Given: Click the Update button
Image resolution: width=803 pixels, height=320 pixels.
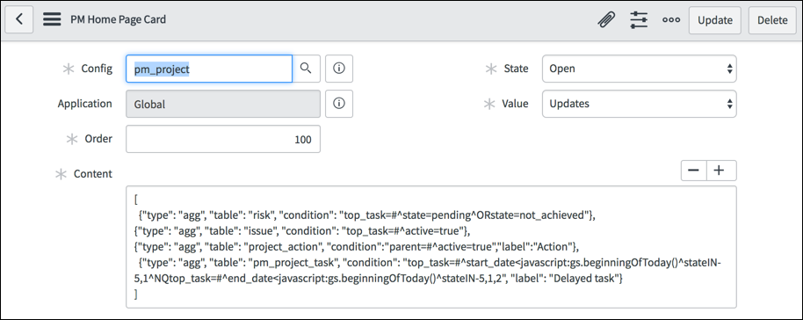Looking at the screenshot, I should click(x=715, y=20).
